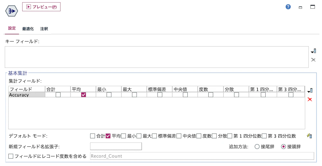Screen dimensions: 322x166
Task: Click the 平均 column header
Action: click(83, 89)
